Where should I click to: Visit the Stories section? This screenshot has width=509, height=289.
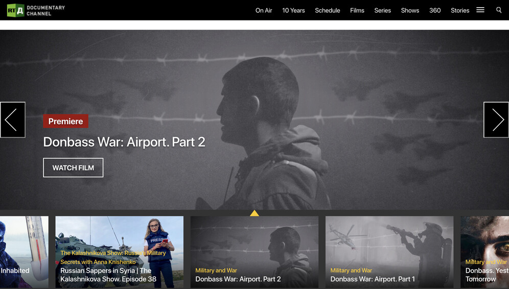(x=460, y=10)
